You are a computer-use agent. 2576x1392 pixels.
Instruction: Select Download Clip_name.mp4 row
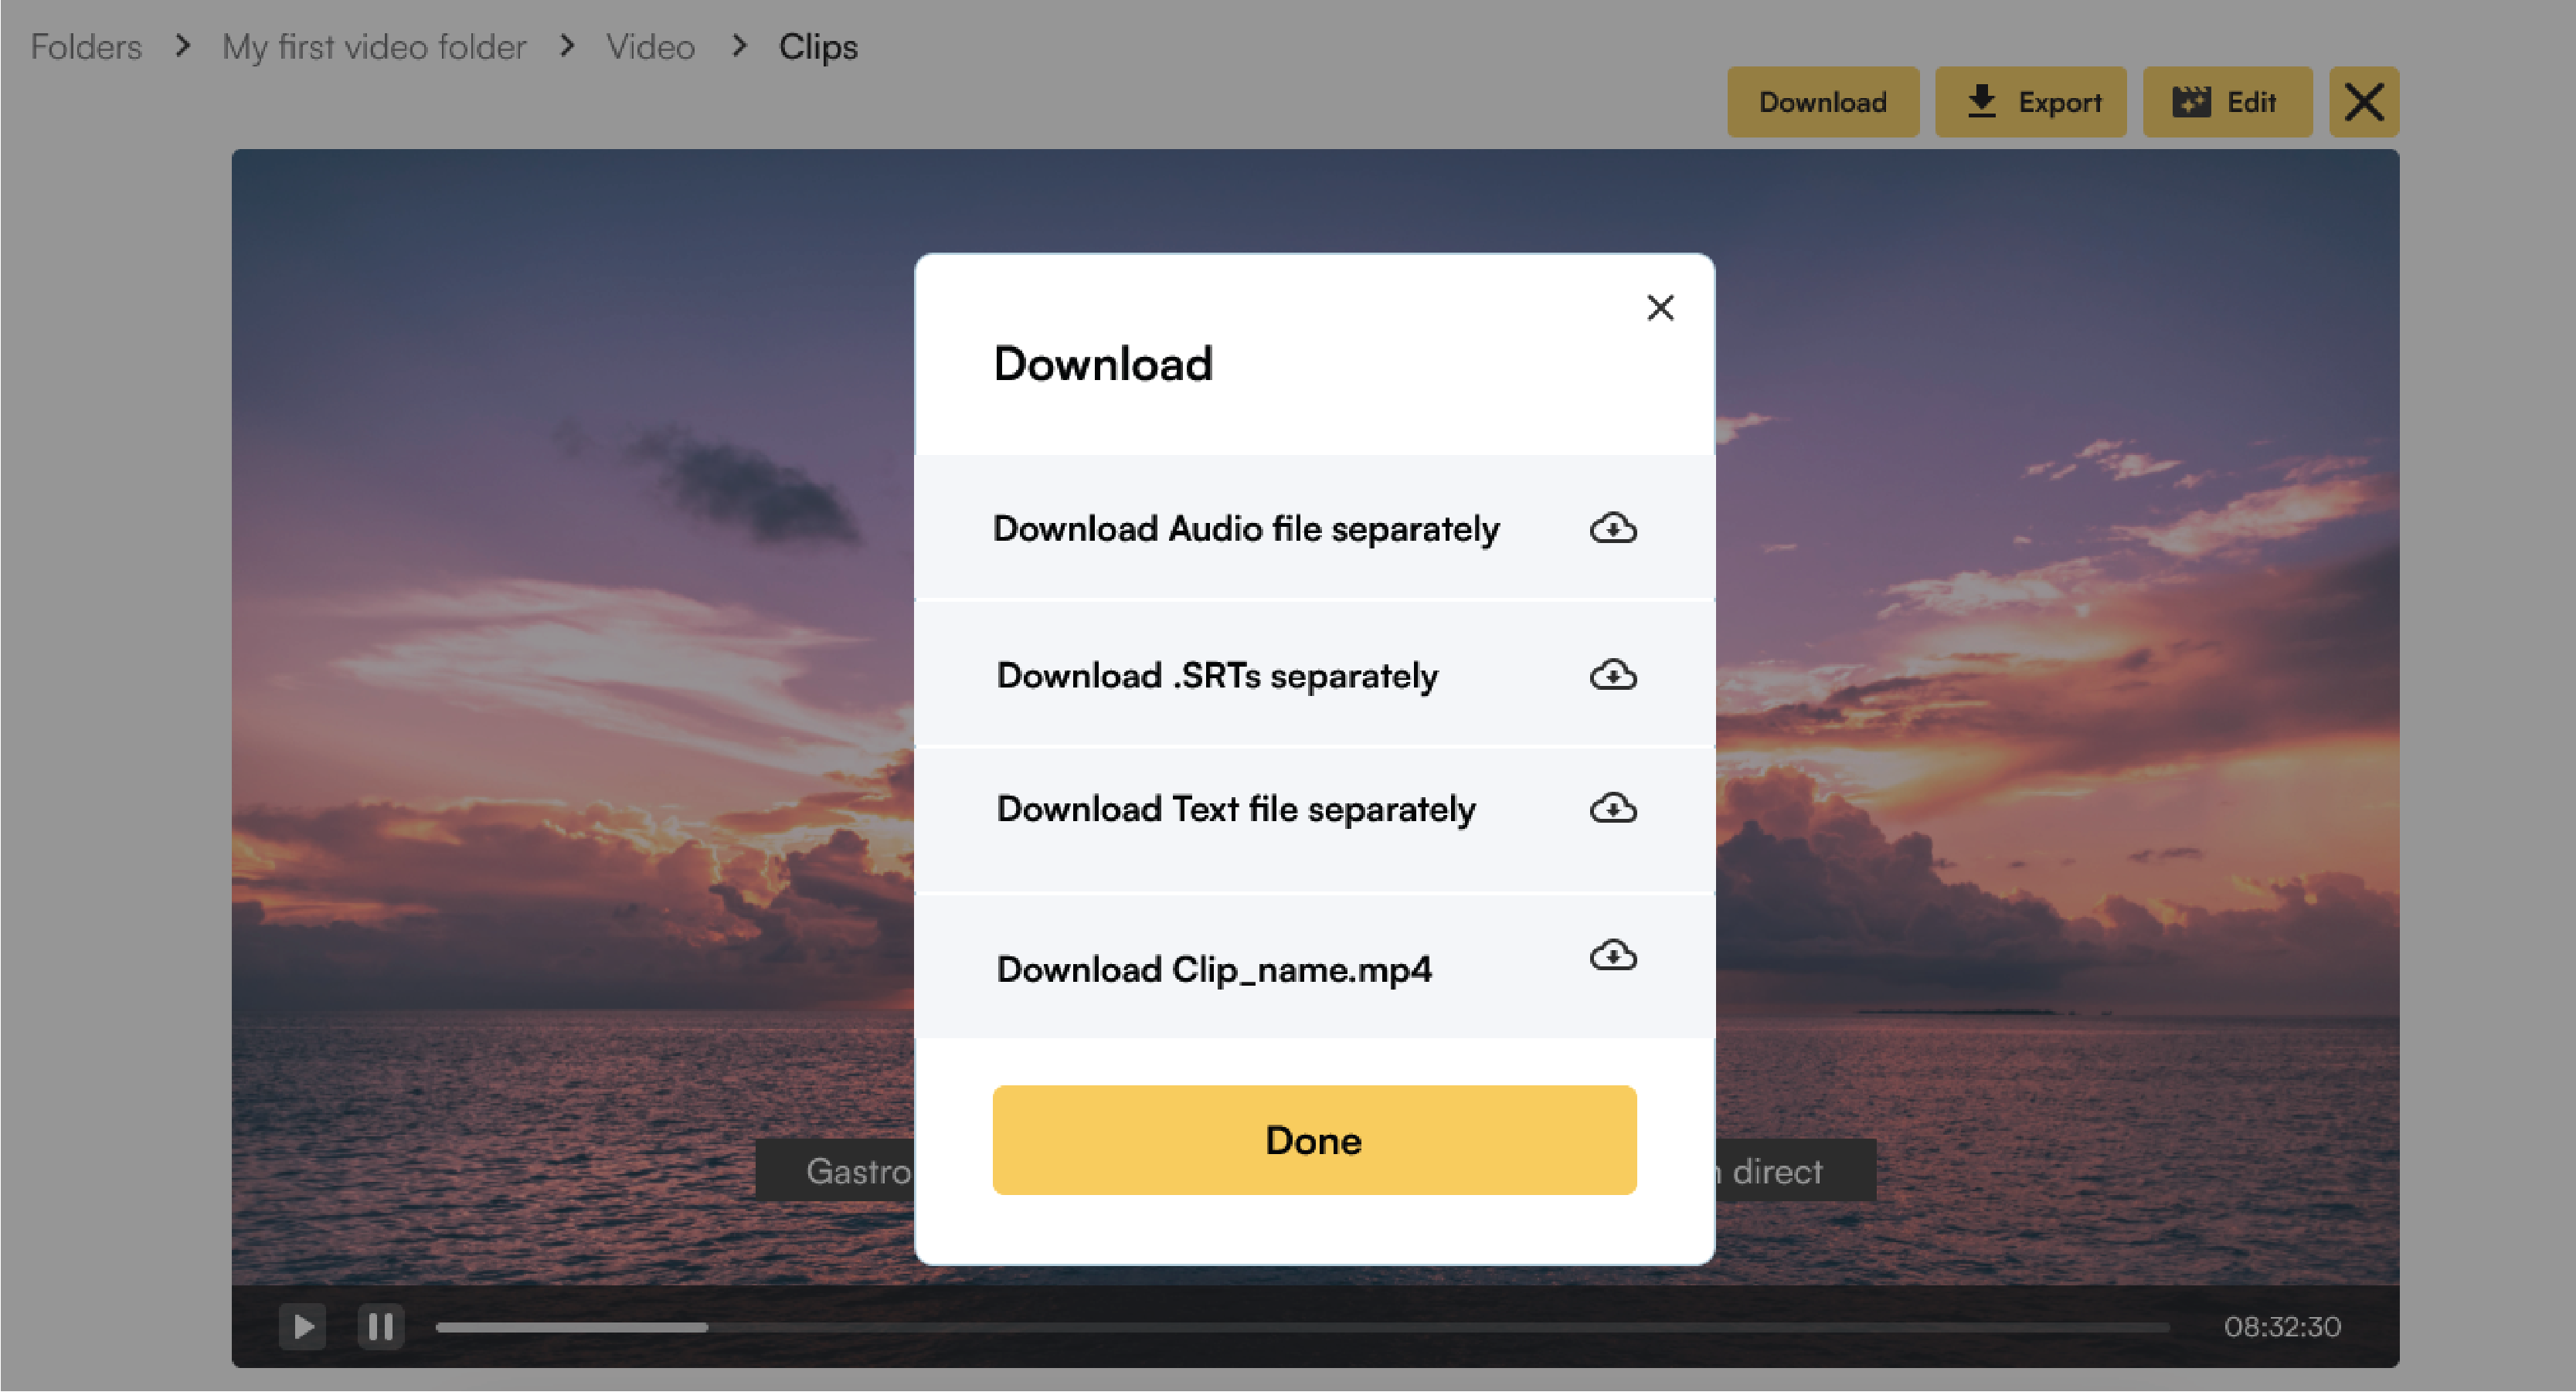coord(1214,968)
